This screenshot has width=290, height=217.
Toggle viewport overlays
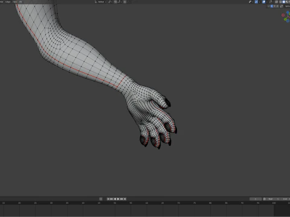(x=263, y=2)
